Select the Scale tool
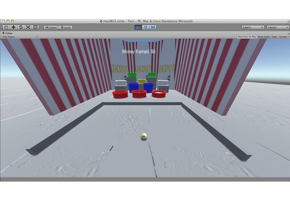This screenshot has height=200, width=290. [28, 27]
